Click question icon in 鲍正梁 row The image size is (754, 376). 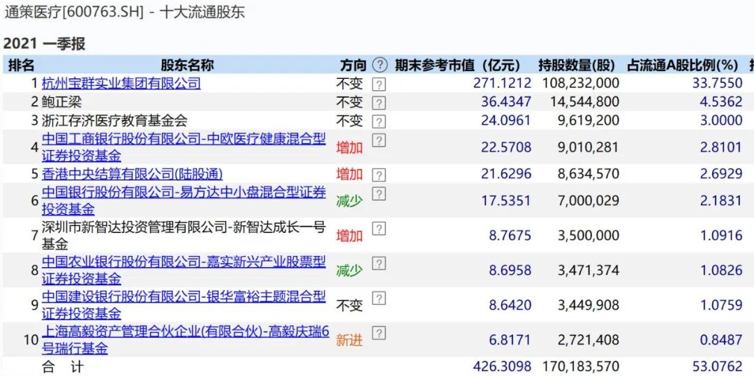coord(379,103)
